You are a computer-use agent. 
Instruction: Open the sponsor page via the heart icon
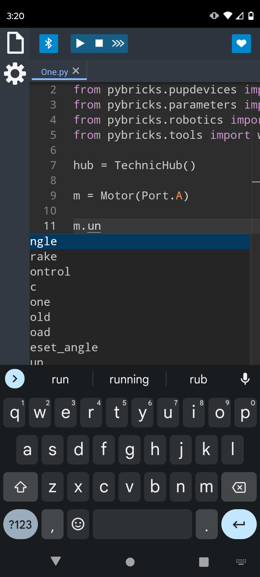241,43
